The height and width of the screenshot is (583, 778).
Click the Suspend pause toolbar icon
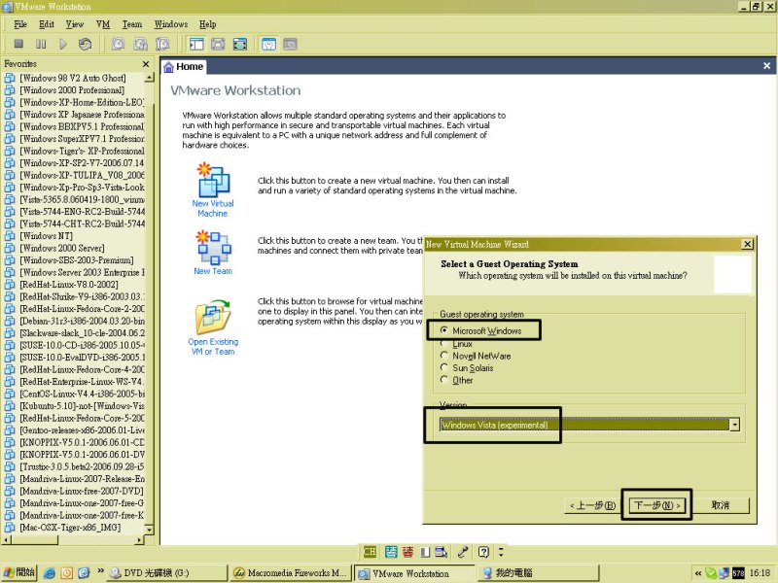click(x=41, y=44)
